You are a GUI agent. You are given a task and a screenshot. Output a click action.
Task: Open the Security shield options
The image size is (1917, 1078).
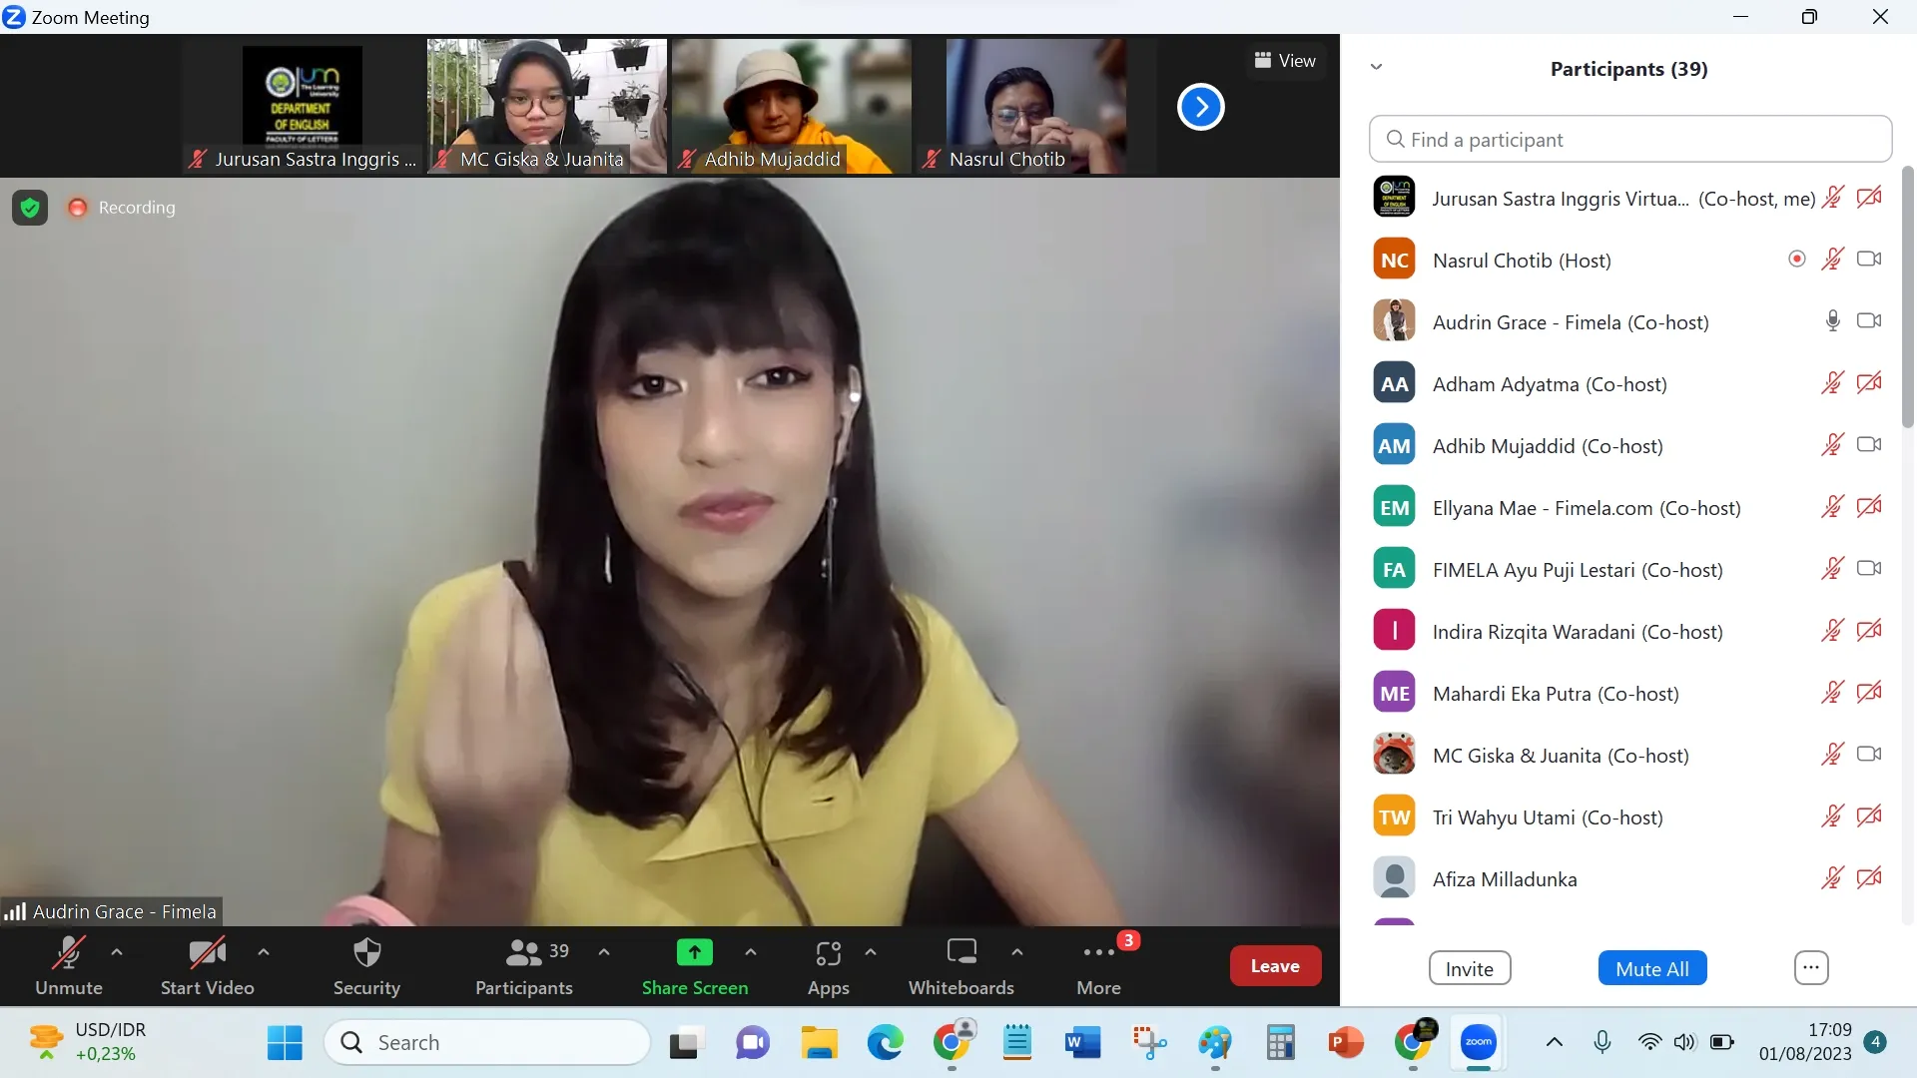[366, 966]
